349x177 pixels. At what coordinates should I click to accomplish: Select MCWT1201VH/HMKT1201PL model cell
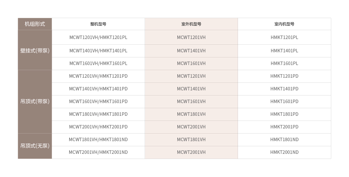[x=98, y=37]
